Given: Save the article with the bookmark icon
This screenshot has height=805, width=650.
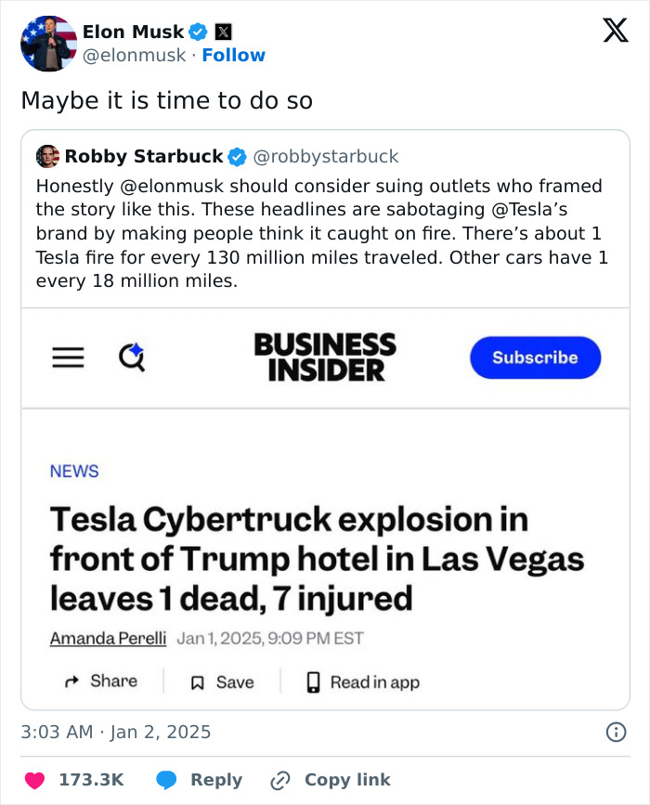Looking at the screenshot, I should [198, 681].
